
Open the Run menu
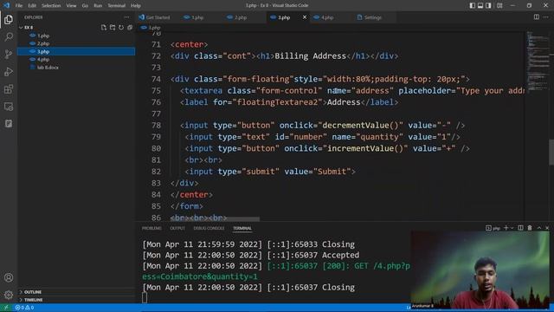pyautogui.click(x=98, y=6)
